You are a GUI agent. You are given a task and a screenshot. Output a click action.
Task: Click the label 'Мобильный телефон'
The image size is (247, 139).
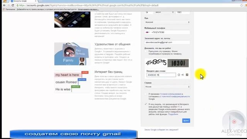[x=155, y=28]
